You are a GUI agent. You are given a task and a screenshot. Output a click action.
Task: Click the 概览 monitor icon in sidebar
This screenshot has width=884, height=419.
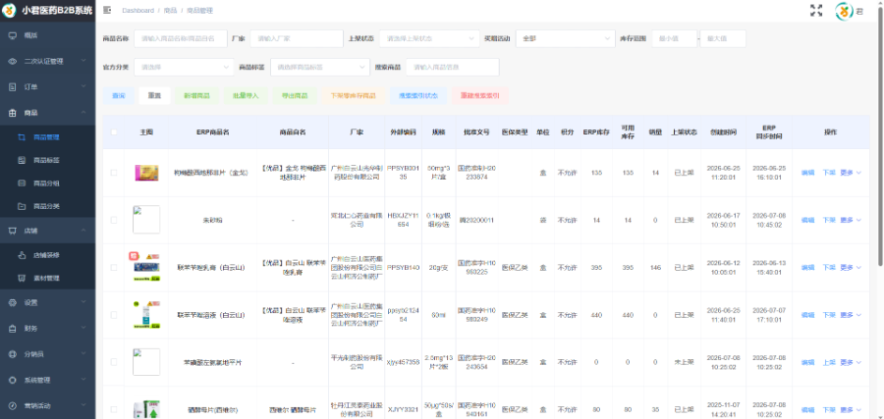point(13,35)
